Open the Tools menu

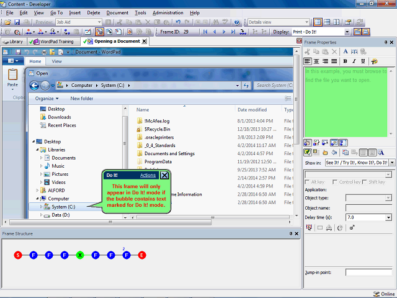point(140,12)
